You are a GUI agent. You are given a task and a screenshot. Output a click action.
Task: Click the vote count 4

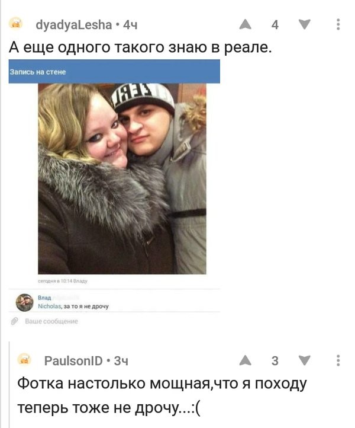[275, 25]
